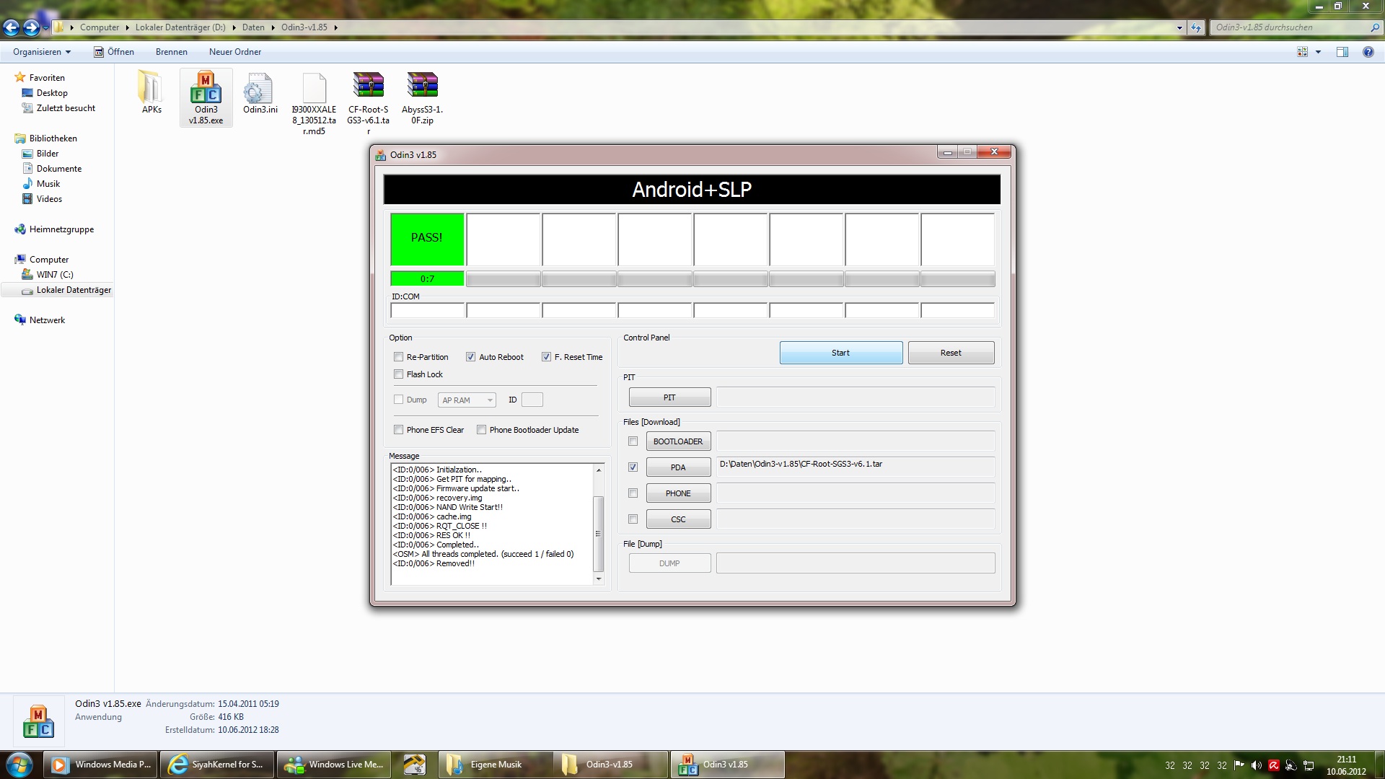The width and height of the screenshot is (1385, 779).
Task: Select CF-Root-SGS3-v6.1.tar archive icon
Action: pos(368,85)
